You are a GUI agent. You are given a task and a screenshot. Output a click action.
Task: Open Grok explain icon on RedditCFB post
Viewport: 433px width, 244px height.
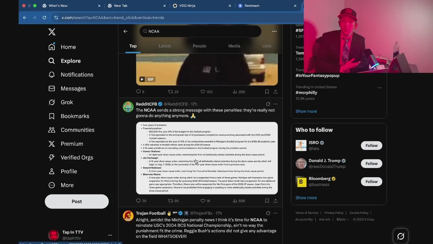pyautogui.click(x=268, y=104)
